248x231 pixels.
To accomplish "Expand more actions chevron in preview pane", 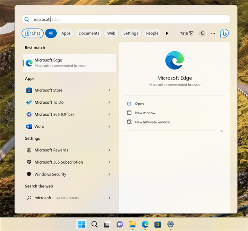I will [221, 131].
